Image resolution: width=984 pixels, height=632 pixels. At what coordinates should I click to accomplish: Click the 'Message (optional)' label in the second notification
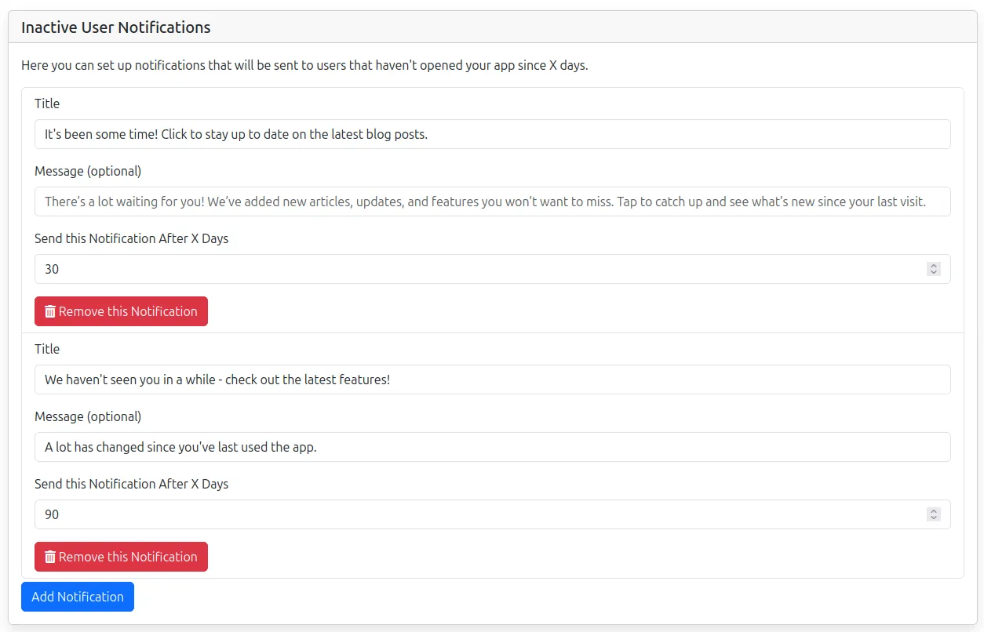(x=89, y=416)
